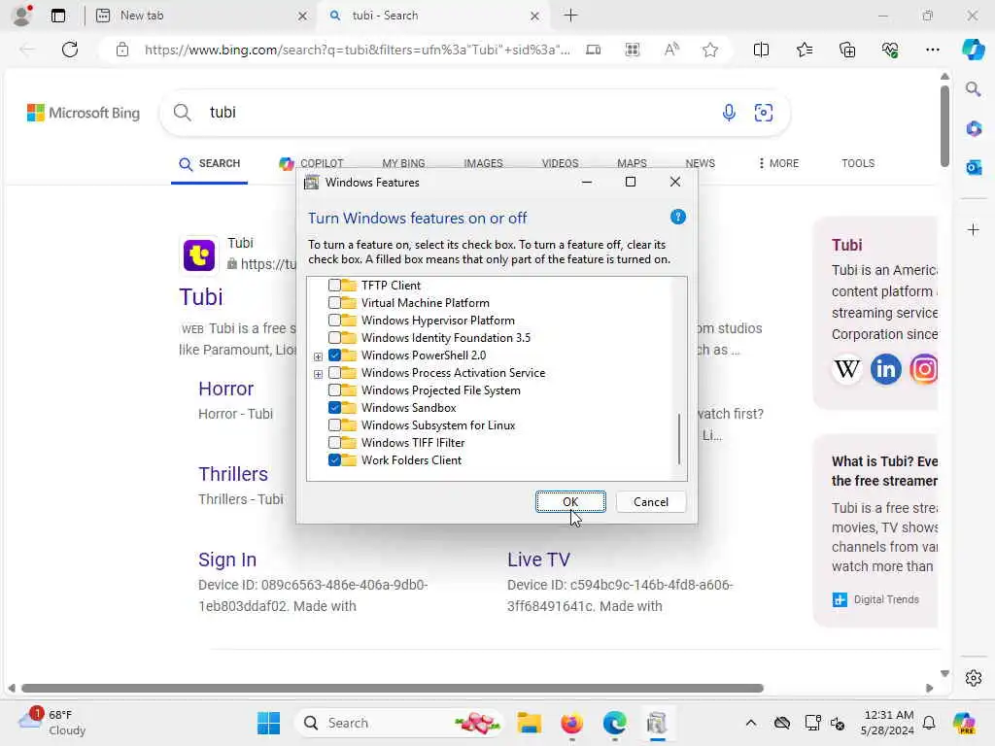Click the Edge profile avatar icon
The image size is (995, 746).
[22, 16]
